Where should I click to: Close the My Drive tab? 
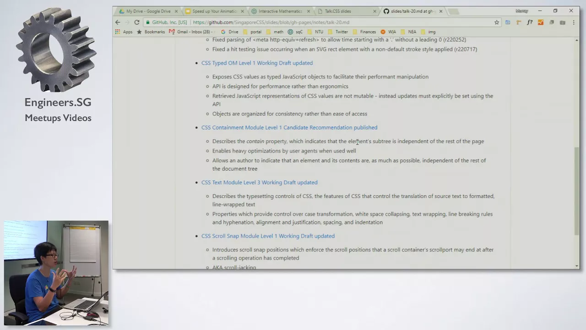pyautogui.click(x=176, y=11)
